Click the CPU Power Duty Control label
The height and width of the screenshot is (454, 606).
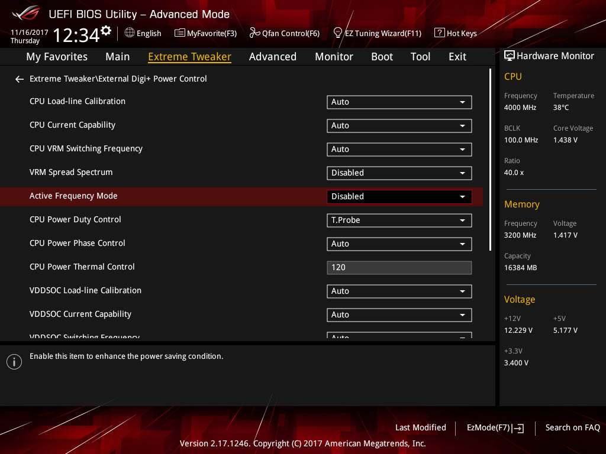click(x=75, y=220)
